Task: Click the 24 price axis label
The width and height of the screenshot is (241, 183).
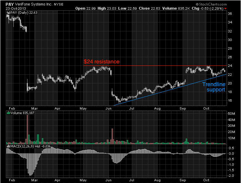Action: (x=230, y=66)
